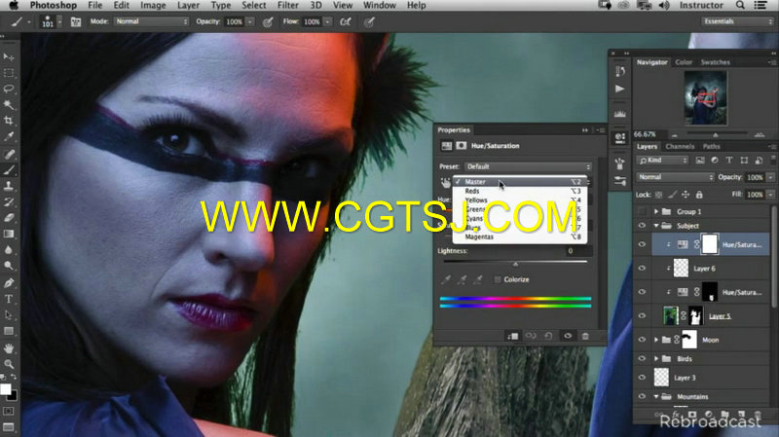Image resolution: width=779 pixels, height=437 pixels.
Task: Select the Lasso tool
Action: 9,89
